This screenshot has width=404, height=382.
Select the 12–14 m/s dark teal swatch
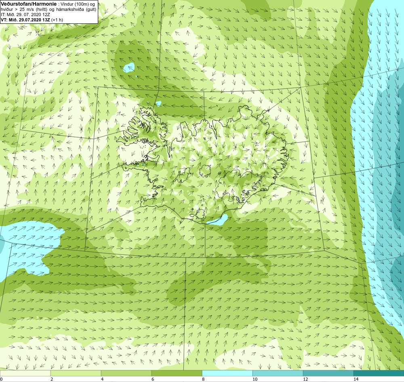(x=328, y=373)
